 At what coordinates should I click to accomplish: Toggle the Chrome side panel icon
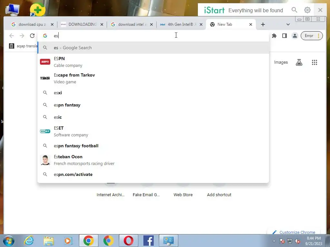284,36
